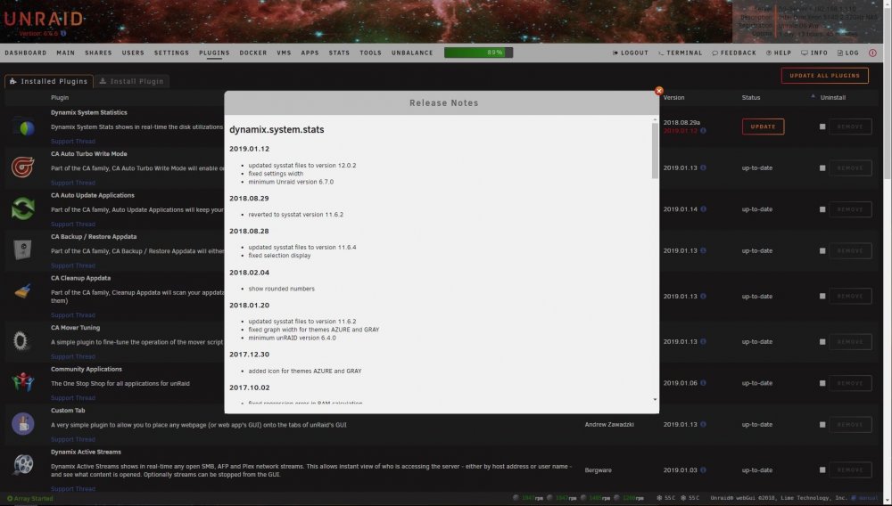Click the alert icon right of LOG

pyautogui.click(x=872, y=53)
